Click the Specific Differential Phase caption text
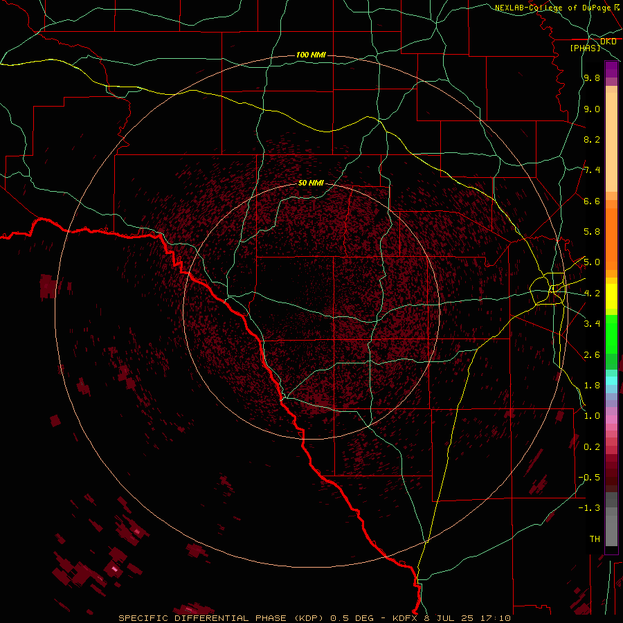 pyautogui.click(x=314, y=618)
